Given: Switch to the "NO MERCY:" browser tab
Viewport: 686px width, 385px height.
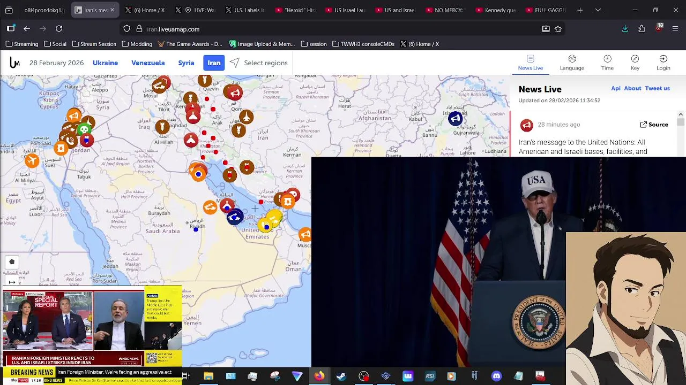Looking at the screenshot, I should [x=445, y=10].
